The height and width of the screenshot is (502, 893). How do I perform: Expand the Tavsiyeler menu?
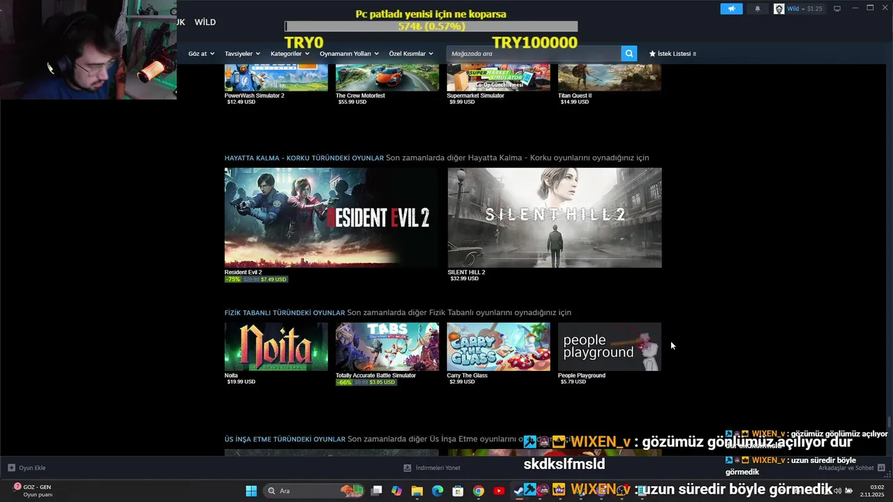pyautogui.click(x=242, y=54)
